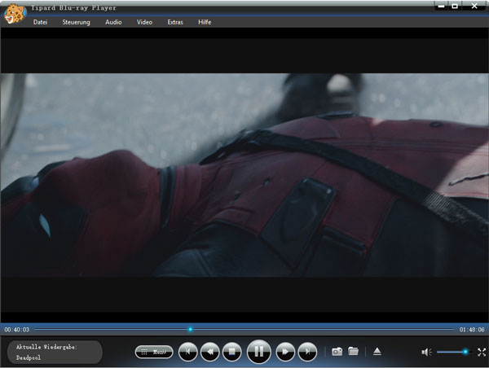Enter fullscreen mode with the arrows icon
This screenshot has height=368, width=489.
tap(482, 352)
